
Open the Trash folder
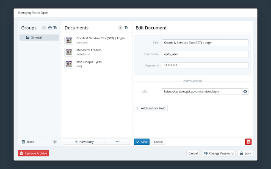[30, 142]
